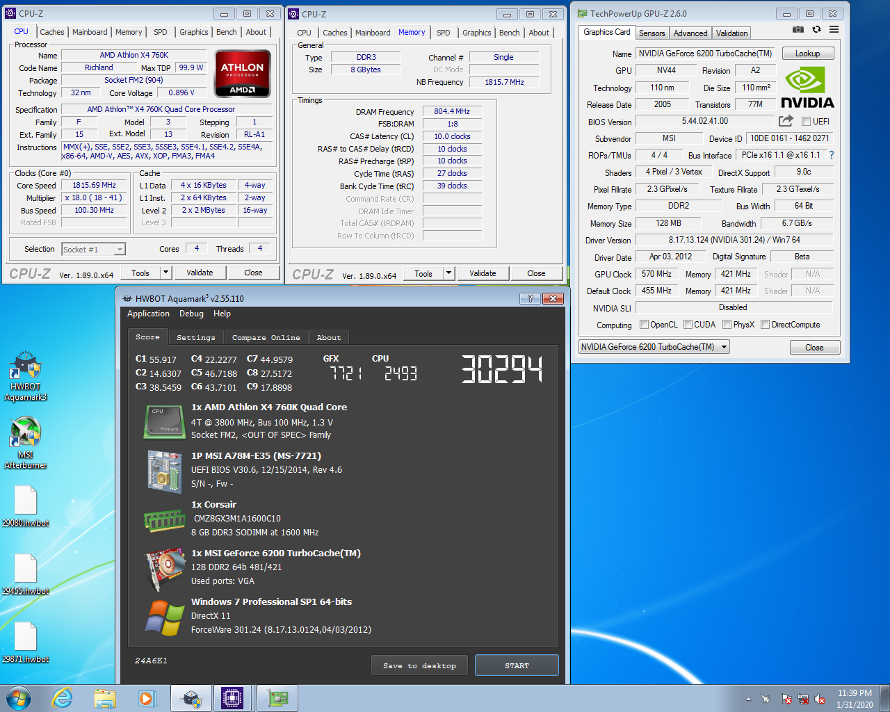Image resolution: width=890 pixels, height=712 pixels.
Task: Open HWBOT Aquamark3 desktop shortcut
Action: point(25,376)
